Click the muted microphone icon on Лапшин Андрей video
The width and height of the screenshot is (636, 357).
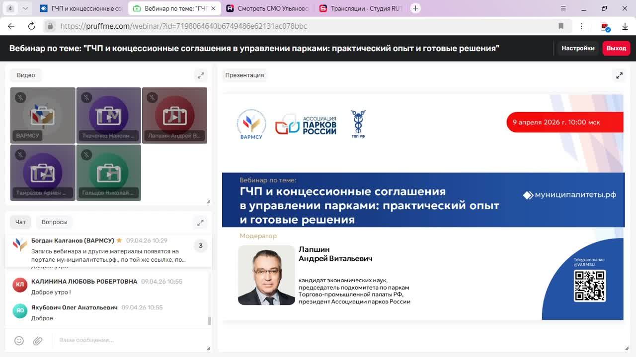[x=152, y=97]
